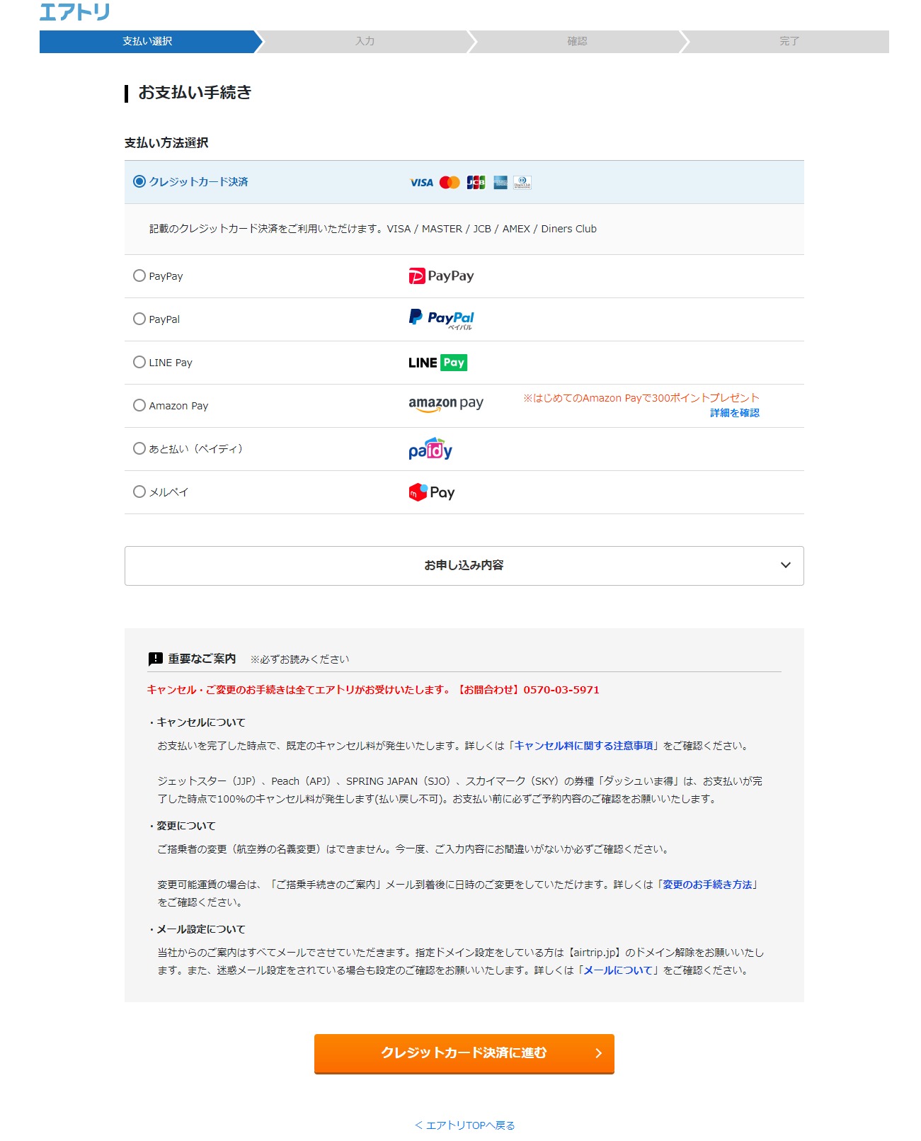Click the エアトリ logo at top
This screenshot has width=921, height=1141.
tap(74, 11)
